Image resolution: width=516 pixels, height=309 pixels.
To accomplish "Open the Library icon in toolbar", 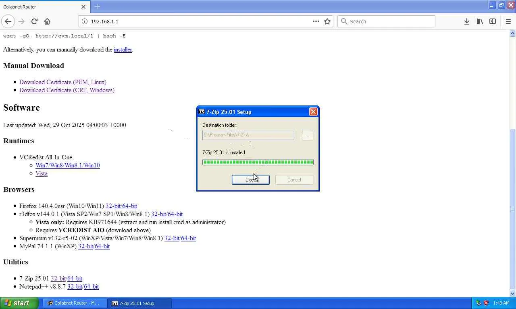I will [x=480, y=21].
